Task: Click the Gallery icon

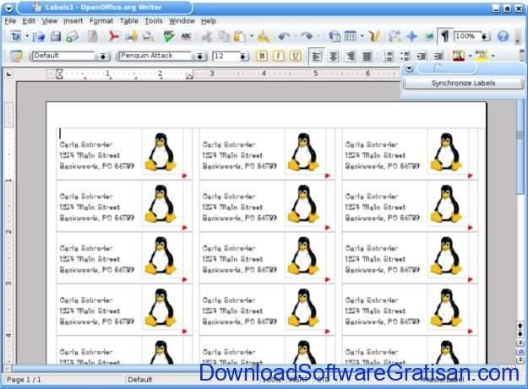Action: [428, 36]
